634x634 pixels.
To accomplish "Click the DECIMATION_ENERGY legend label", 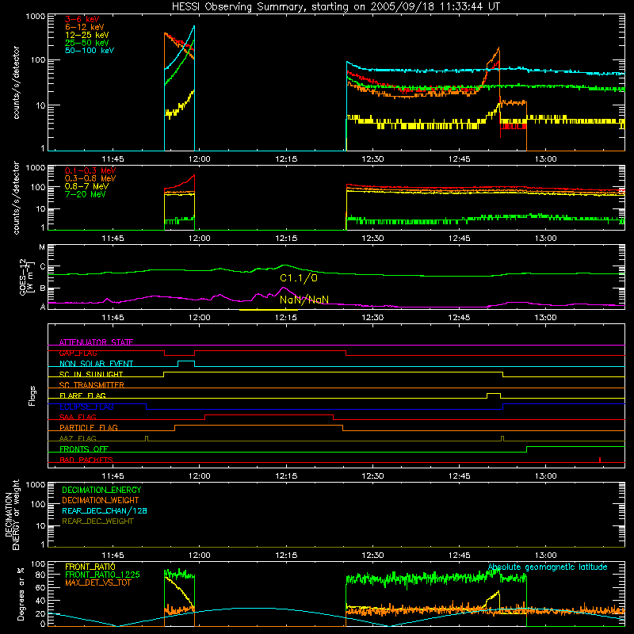I will (101, 490).
